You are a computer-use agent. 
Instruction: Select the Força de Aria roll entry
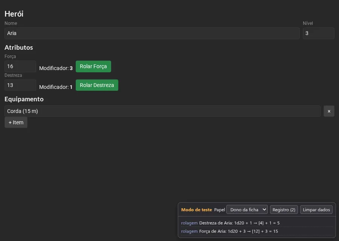pos(257,231)
